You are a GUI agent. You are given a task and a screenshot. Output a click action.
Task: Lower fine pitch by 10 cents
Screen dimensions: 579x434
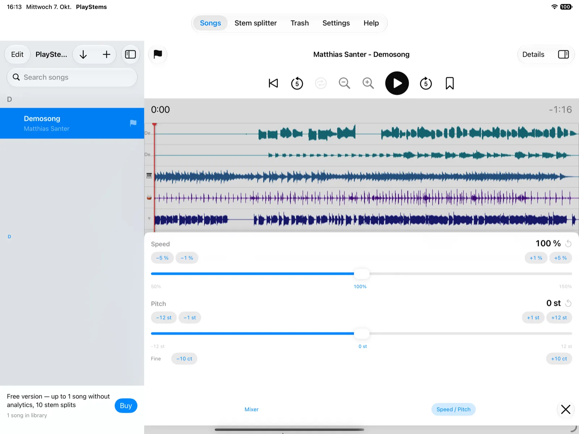tap(184, 359)
